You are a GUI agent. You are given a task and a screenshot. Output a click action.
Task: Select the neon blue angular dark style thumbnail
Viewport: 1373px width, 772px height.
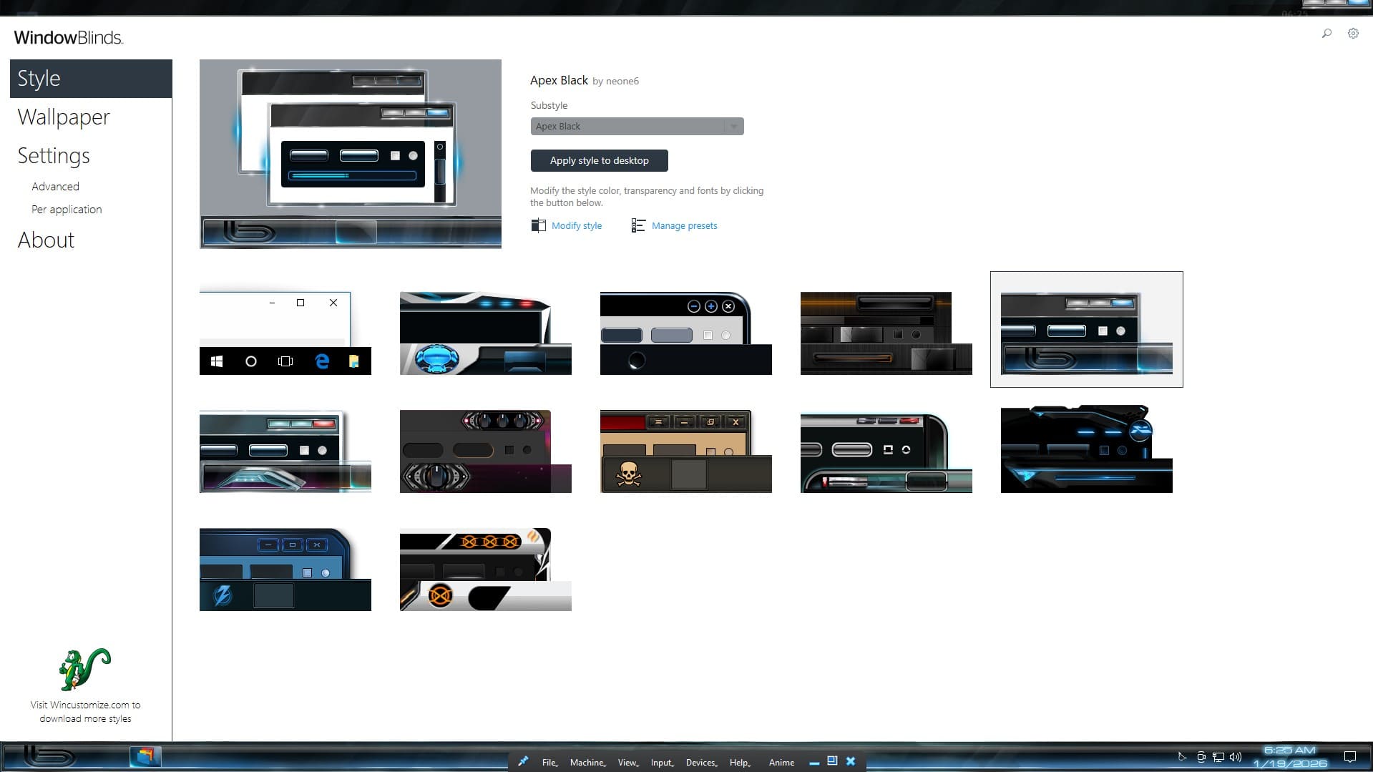click(1087, 450)
